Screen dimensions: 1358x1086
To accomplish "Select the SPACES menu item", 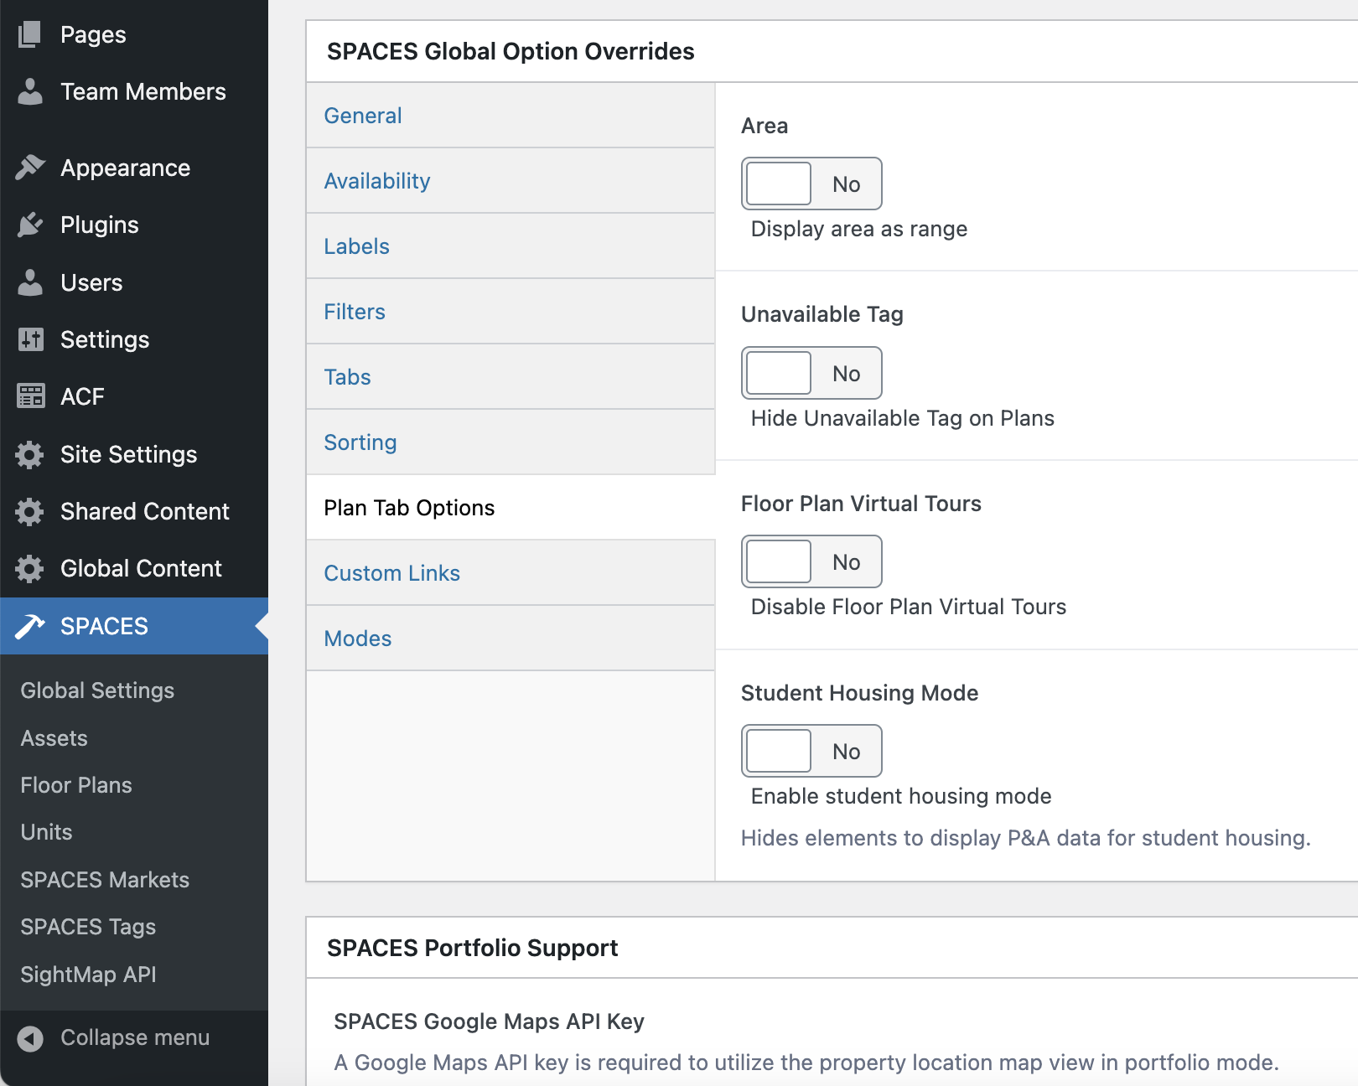I will tap(134, 626).
